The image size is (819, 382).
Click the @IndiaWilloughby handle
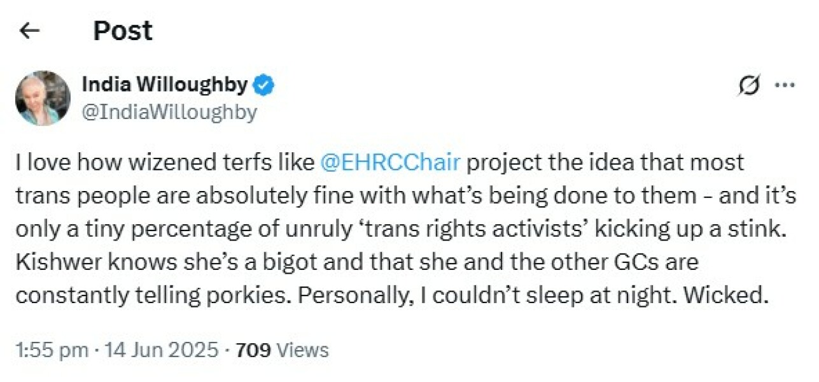171,111
